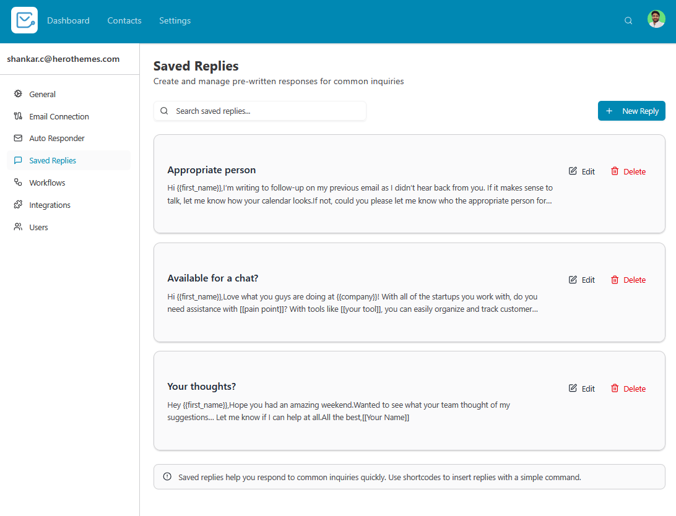
Task: Click the mail app logo icon
Action: 24,20
